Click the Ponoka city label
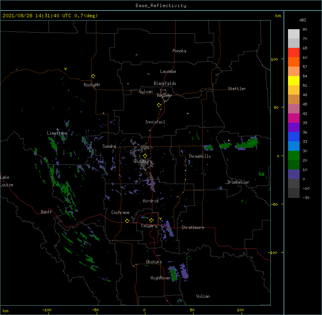Viewport: 322px width, 315px height. click(x=179, y=51)
